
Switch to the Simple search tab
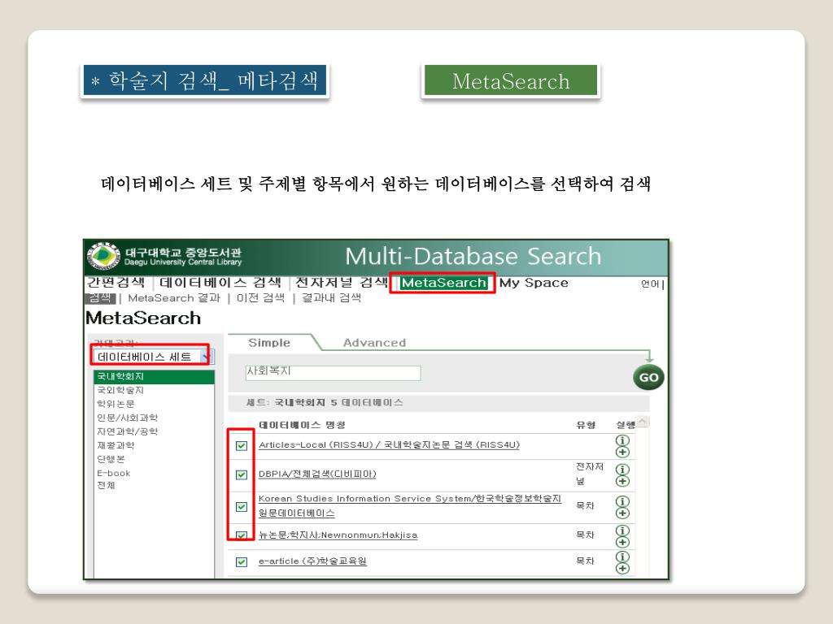click(269, 343)
